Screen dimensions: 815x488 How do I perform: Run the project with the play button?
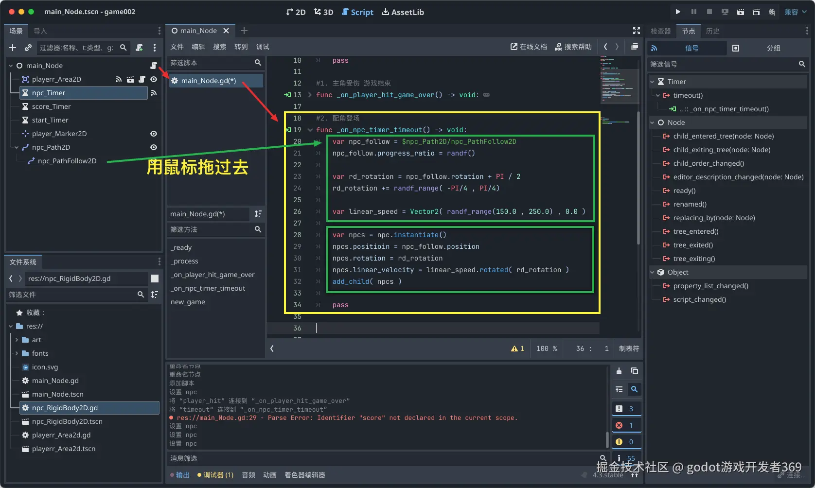(678, 12)
